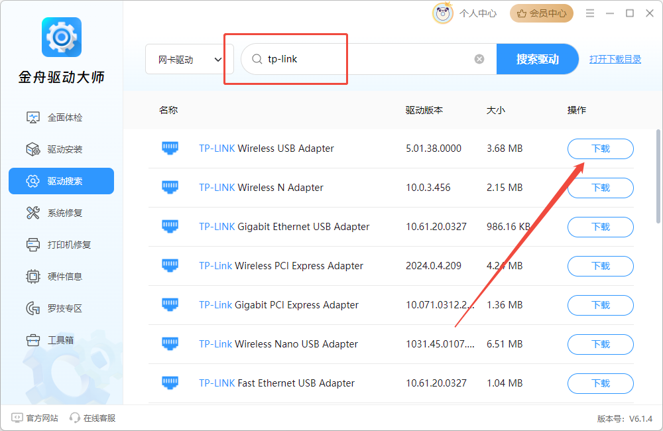Select the TP-LINK Gigabit Ethernet USB Adapter name
This screenshot has width=663, height=431.
tap(284, 227)
